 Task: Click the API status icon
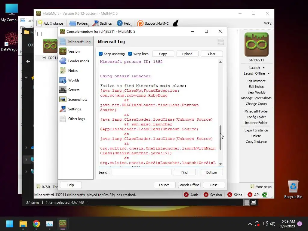[250, 195]
